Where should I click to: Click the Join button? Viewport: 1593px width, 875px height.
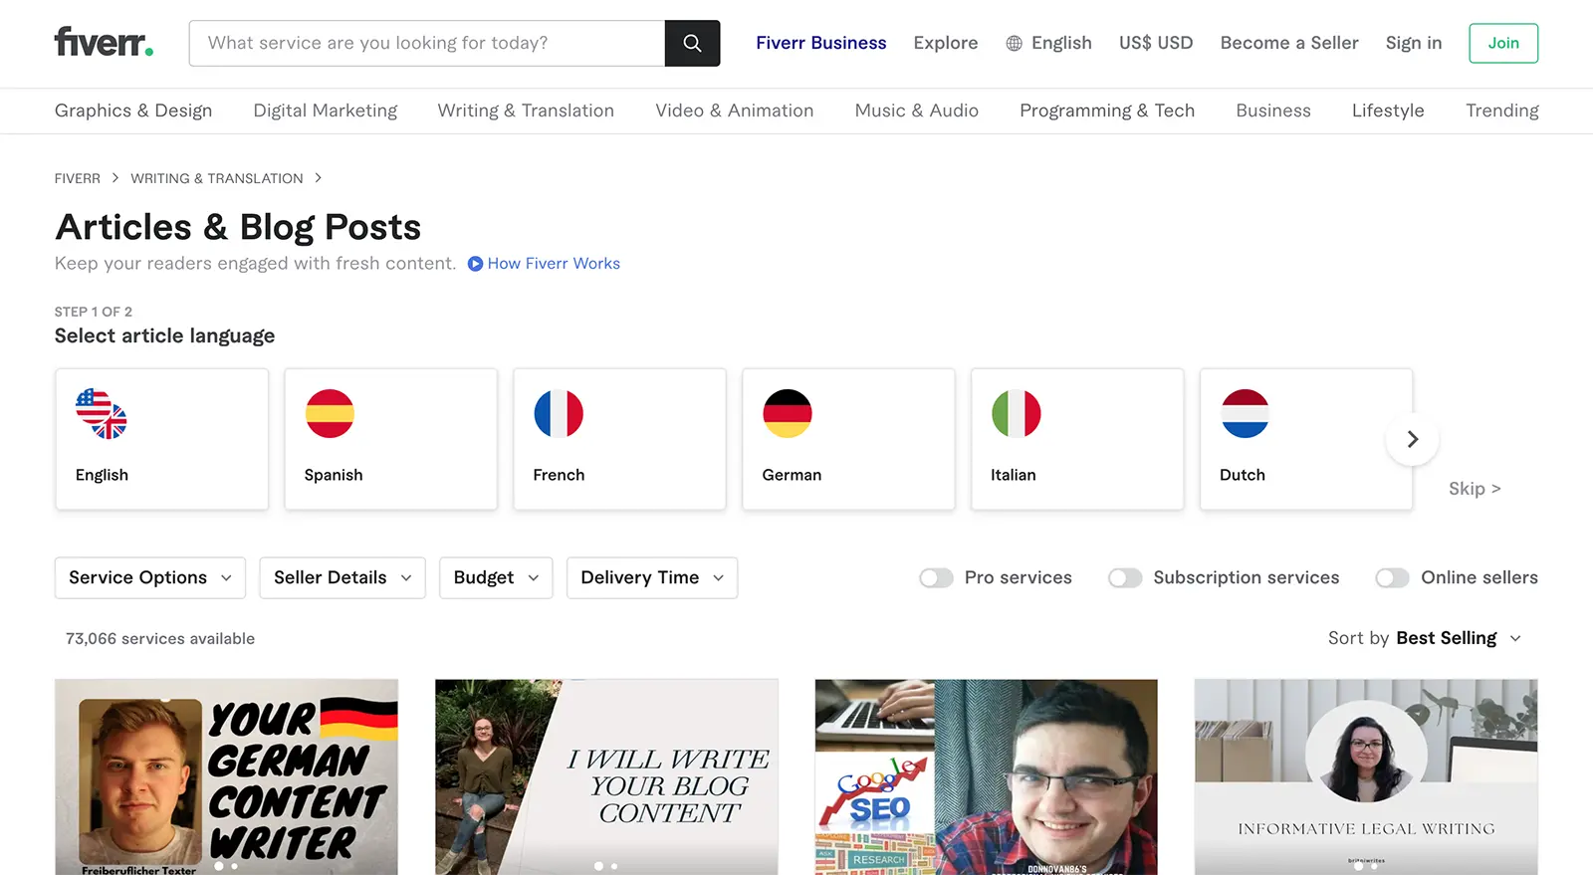pyautogui.click(x=1503, y=44)
